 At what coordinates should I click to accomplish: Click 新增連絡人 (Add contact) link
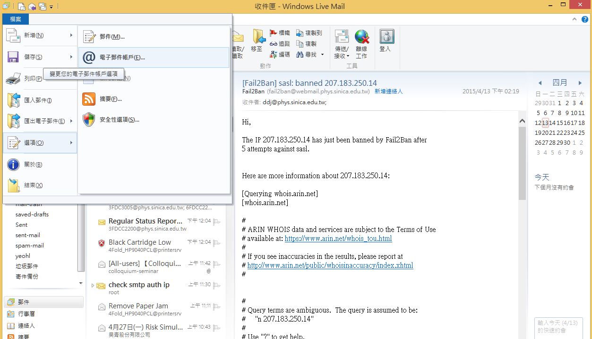389,91
